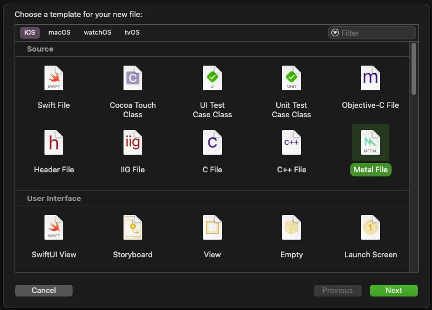Choose the Header File template icon
Screen dimensions: 432x310
(54, 142)
